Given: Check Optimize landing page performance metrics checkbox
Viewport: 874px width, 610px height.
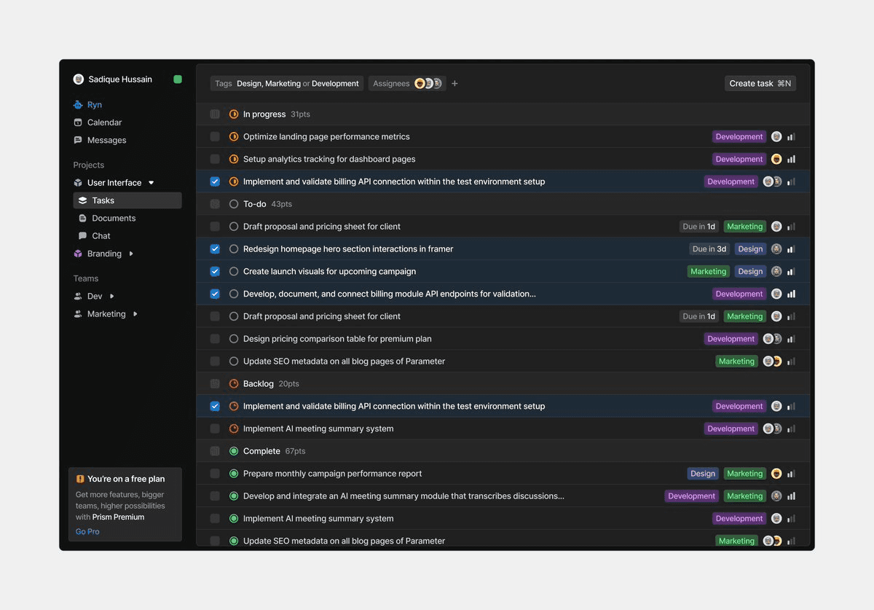Looking at the screenshot, I should click(215, 137).
